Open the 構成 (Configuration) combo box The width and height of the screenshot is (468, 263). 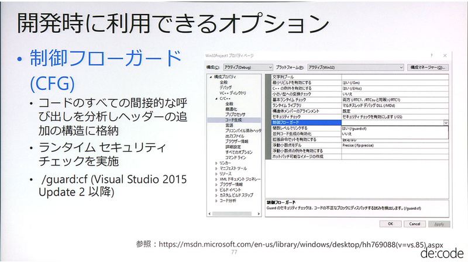248,67
